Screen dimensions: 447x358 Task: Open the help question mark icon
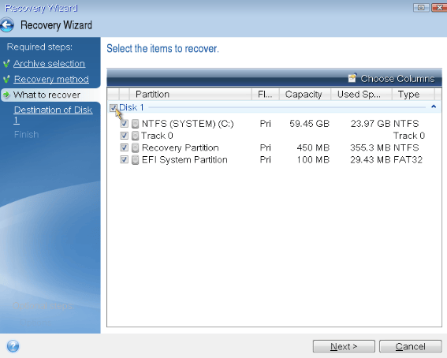click(x=13, y=346)
